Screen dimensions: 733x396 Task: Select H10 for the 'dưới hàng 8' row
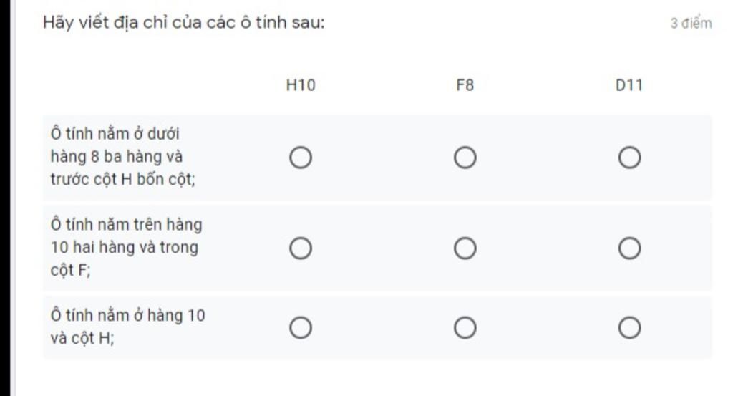(x=301, y=157)
